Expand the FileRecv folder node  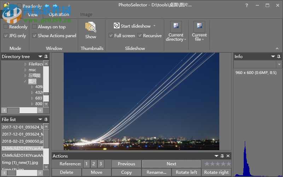25,64
